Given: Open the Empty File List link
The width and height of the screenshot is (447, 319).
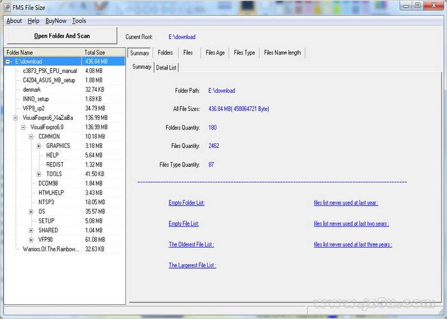Looking at the screenshot, I should click(x=184, y=223).
